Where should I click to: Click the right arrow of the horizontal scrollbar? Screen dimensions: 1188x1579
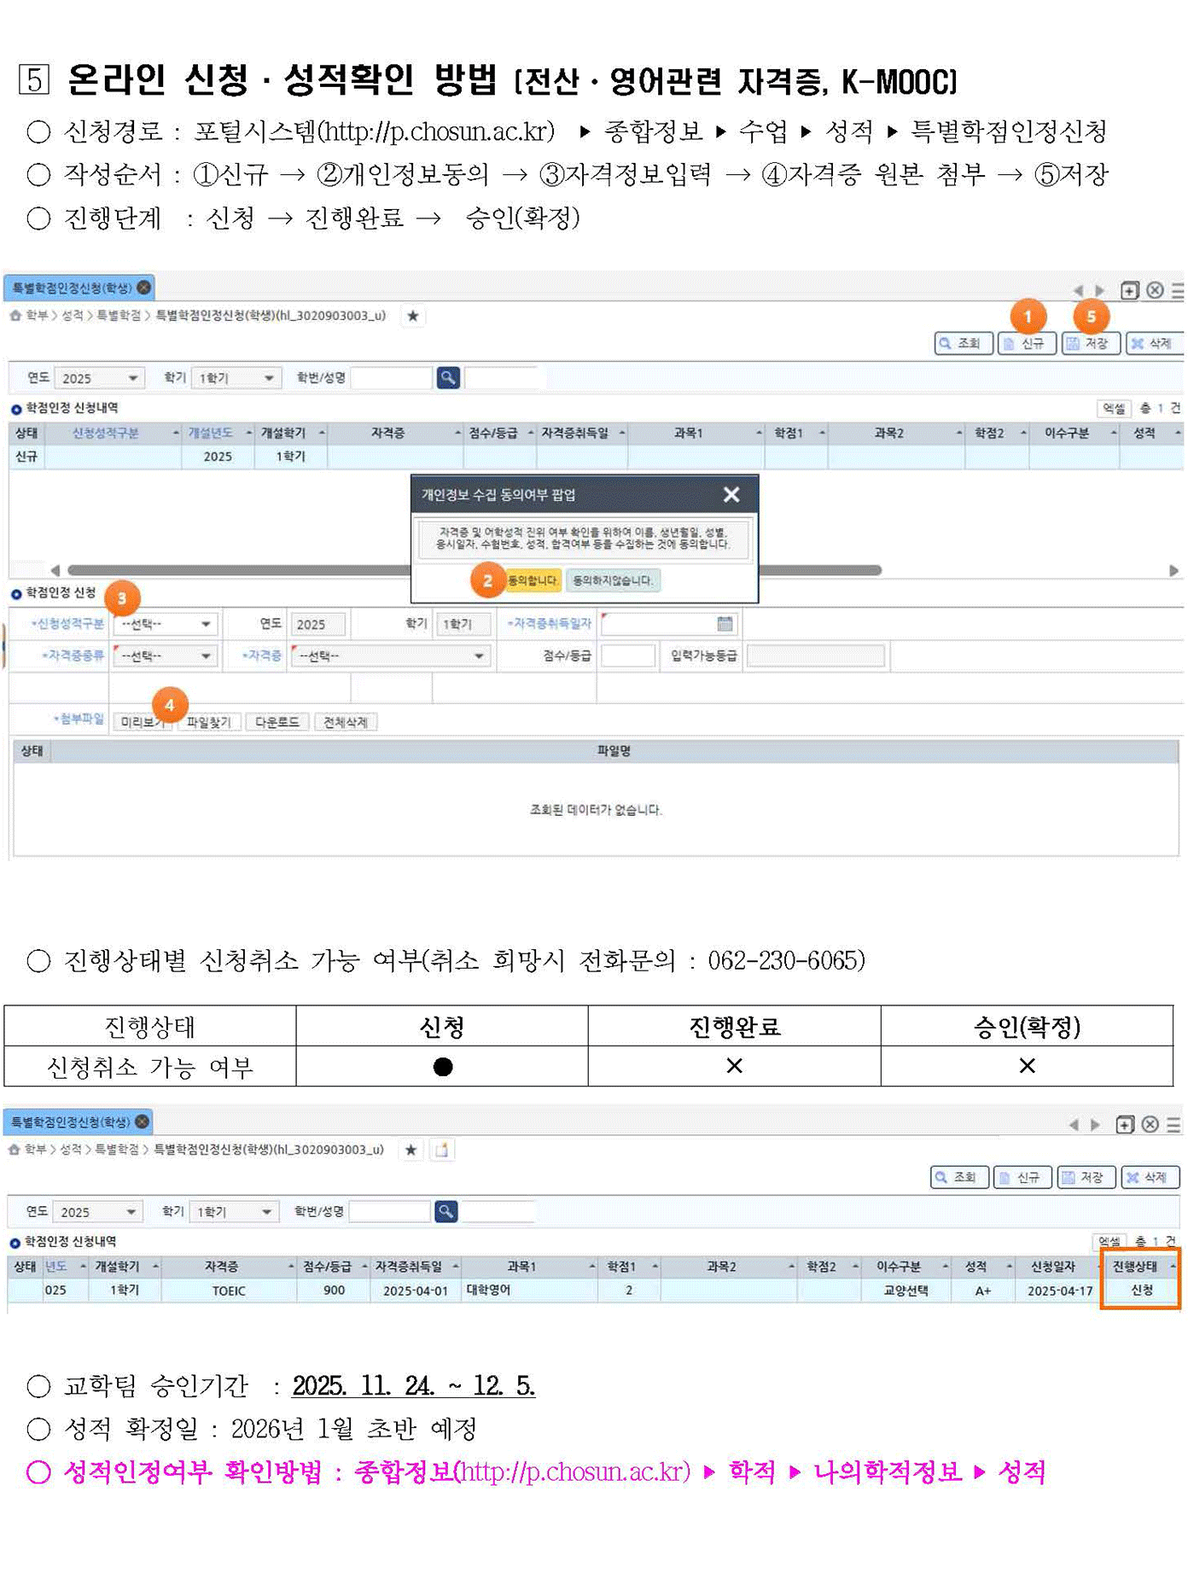[x=1173, y=570]
